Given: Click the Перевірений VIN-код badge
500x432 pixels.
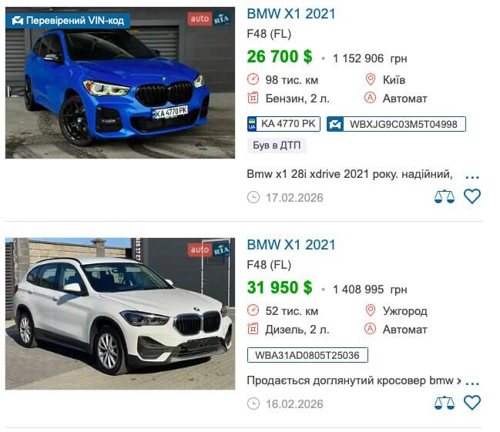Looking at the screenshot, I should pos(68,21).
